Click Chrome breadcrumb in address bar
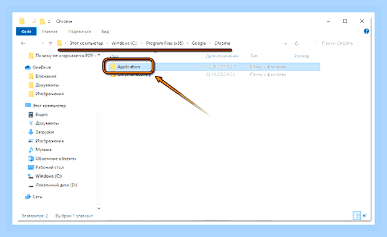 pyautogui.click(x=222, y=43)
